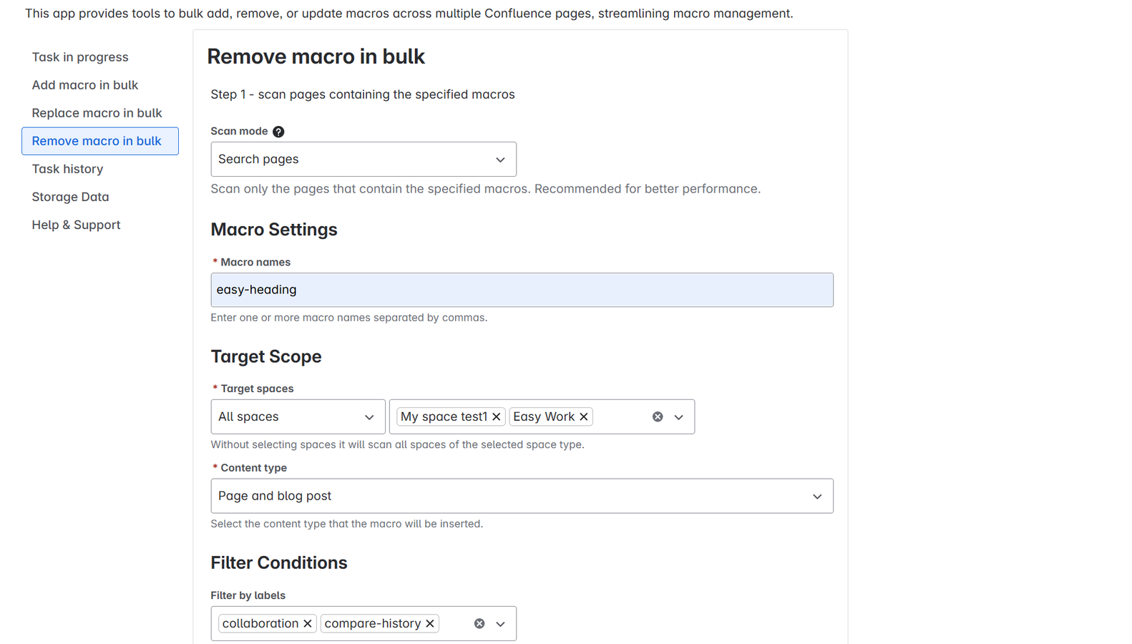Open the 'Page and blog post' content type dropdown
The width and height of the screenshot is (1132, 644).
click(x=522, y=496)
